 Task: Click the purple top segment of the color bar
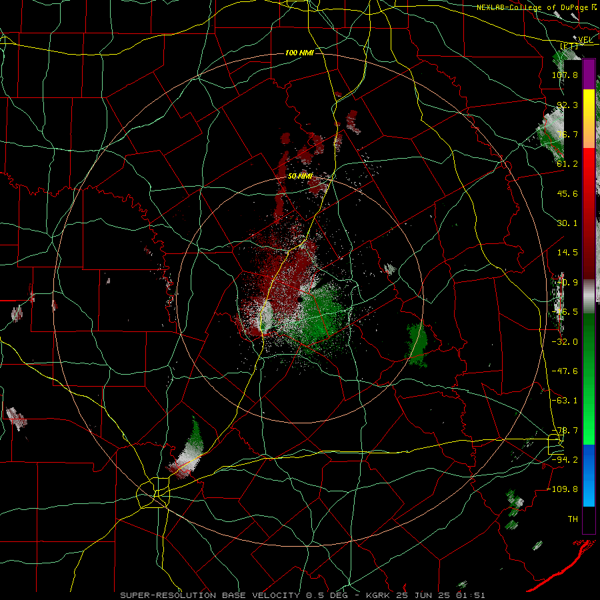(x=589, y=75)
